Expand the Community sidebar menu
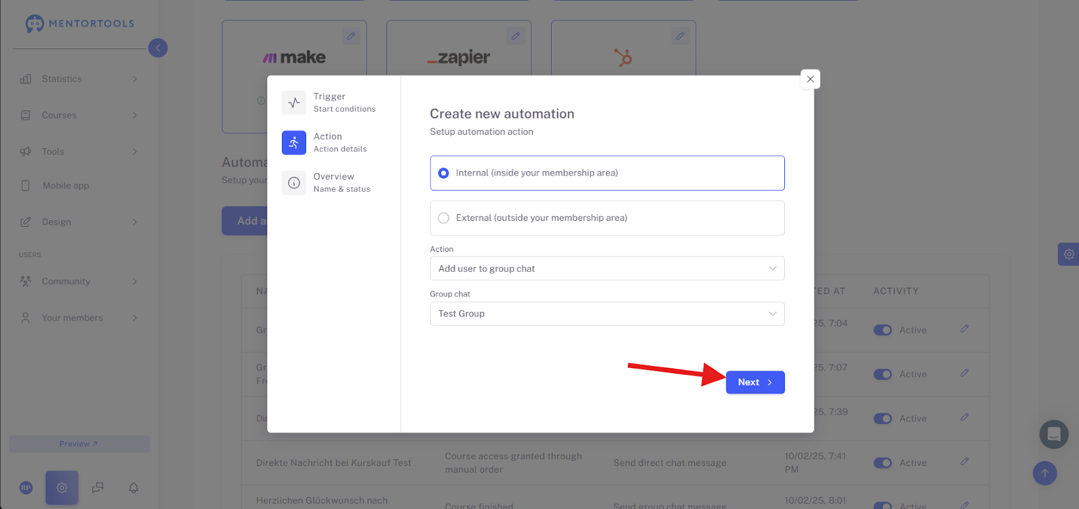 80,281
